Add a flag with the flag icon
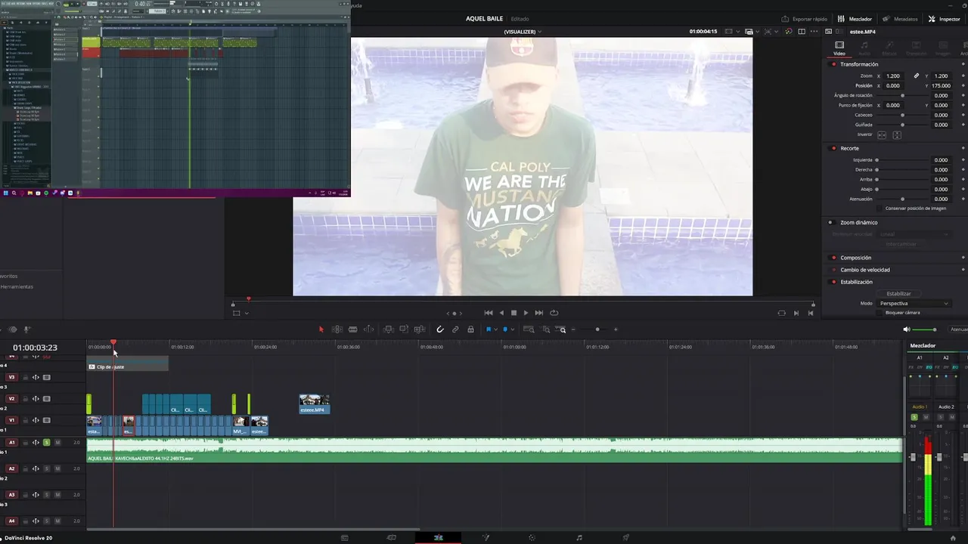Image resolution: width=968 pixels, height=544 pixels. coord(489,329)
